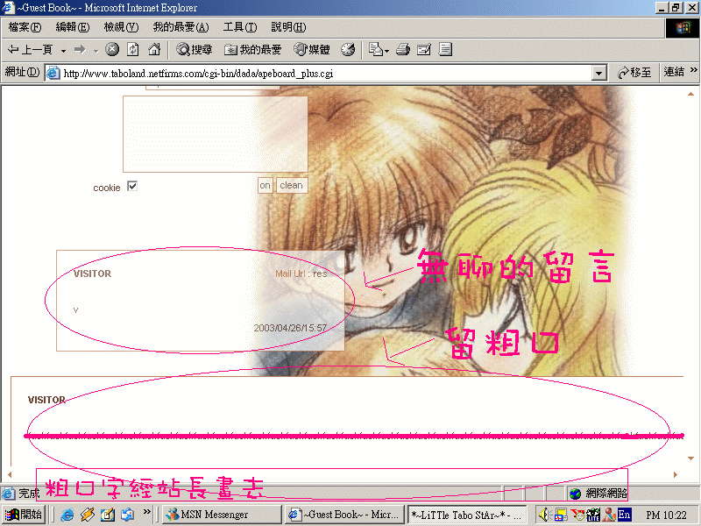Click the Outlook Express quick launch icon
This screenshot has width=701, height=526.
pyautogui.click(x=127, y=515)
